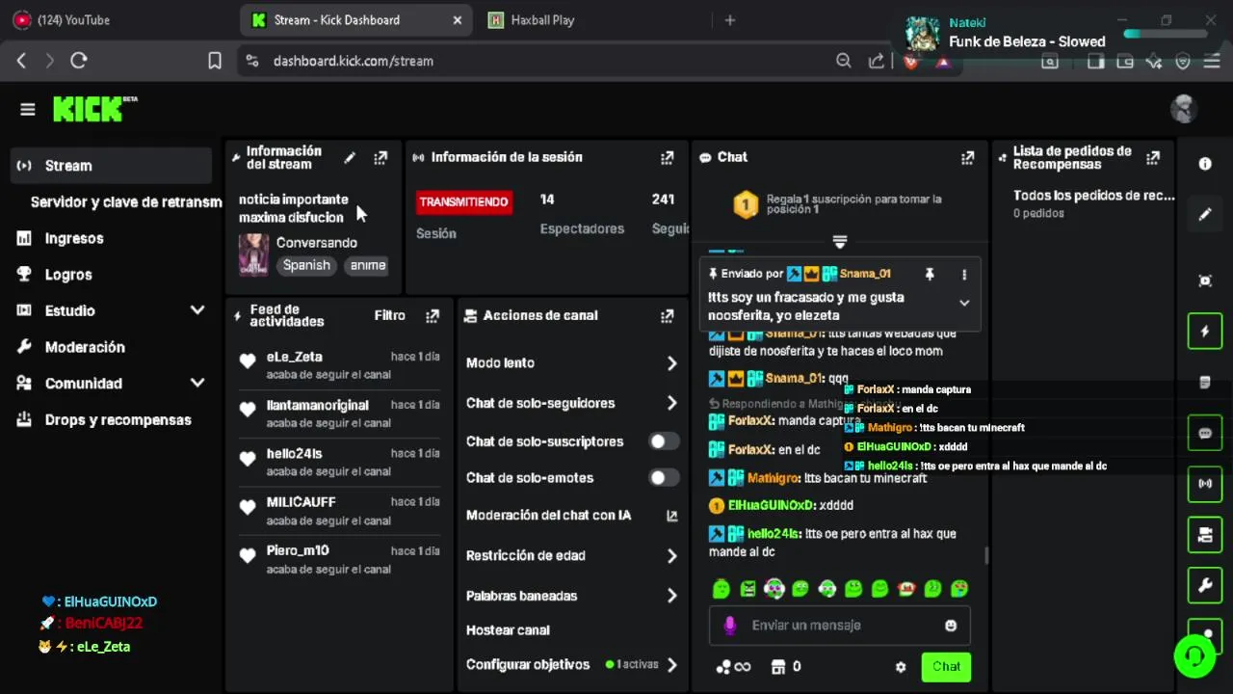Expand the Palabras baneadas arrow

pos(671,596)
